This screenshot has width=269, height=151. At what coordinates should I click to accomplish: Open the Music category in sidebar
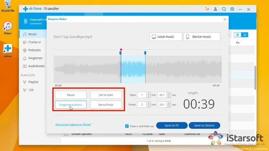pos(33,34)
